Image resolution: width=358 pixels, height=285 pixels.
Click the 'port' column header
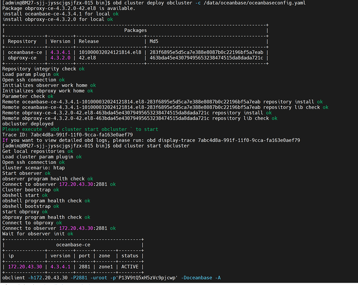tap(85, 256)
